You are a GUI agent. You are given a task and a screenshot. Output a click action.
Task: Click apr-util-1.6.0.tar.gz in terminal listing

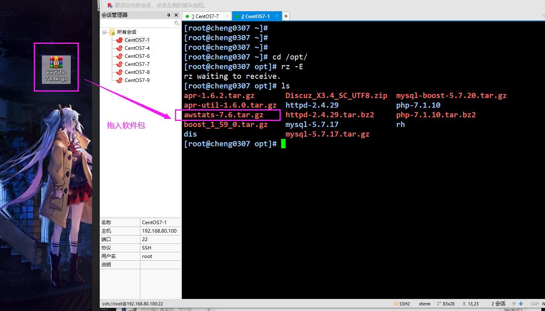(230, 105)
